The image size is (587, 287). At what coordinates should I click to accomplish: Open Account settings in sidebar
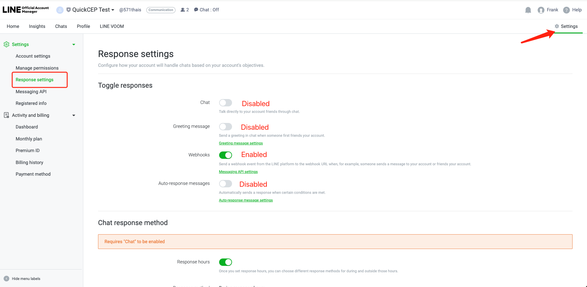coord(33,56)
